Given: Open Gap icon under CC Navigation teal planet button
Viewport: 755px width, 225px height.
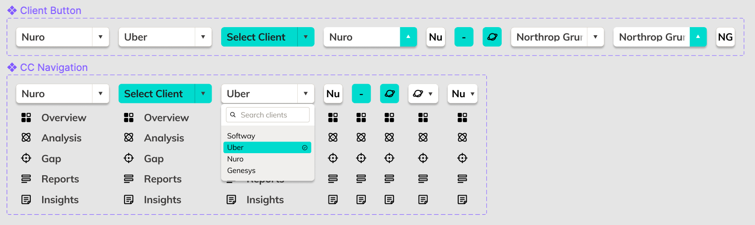Looking at the screenshot, I should pyautogui.click(x=389, y=158).
